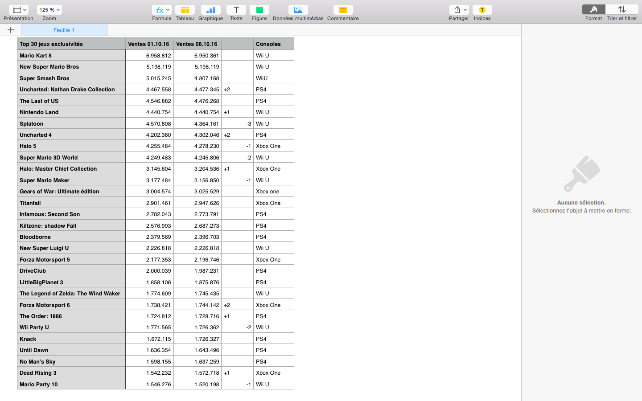Select the Consoles header cell

click(274, 44)
